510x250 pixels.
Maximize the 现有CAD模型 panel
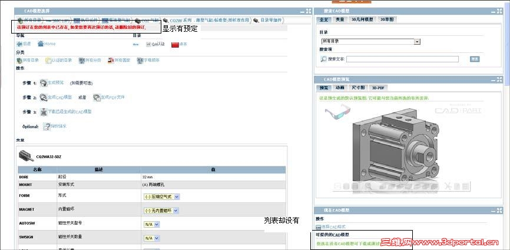499,211
